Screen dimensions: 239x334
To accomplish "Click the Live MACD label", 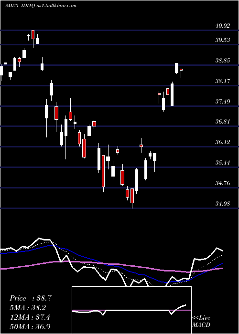I will pyautogui.click(x=201, y=321).
